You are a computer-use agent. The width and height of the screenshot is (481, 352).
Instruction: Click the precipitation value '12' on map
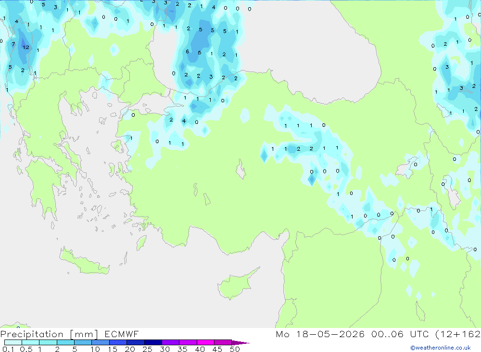pyautogui.click(x=26, y=47)
